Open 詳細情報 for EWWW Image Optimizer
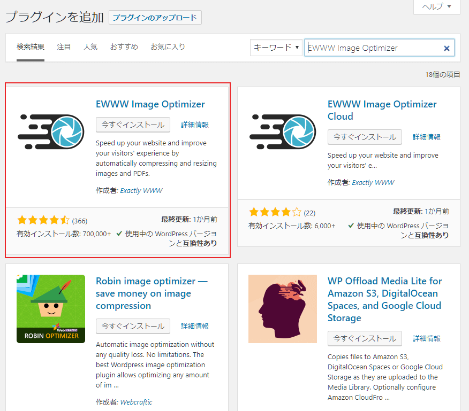 pos(195,125)
